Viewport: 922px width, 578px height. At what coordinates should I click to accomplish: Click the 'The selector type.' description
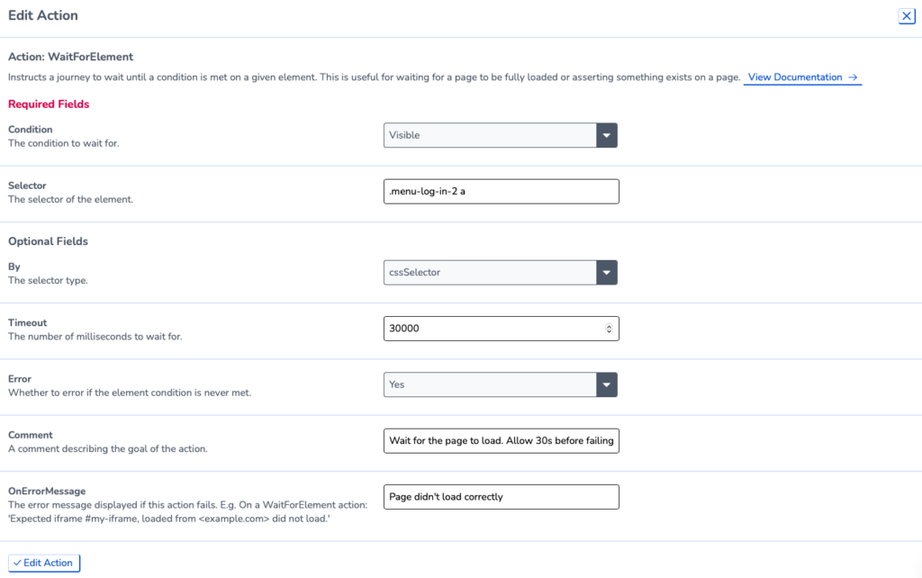pos(49,281)
